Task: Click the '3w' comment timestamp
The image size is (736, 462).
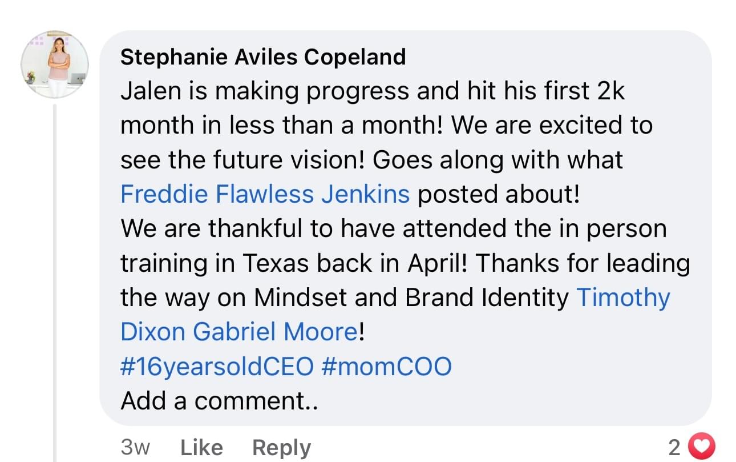Action: 135,447
